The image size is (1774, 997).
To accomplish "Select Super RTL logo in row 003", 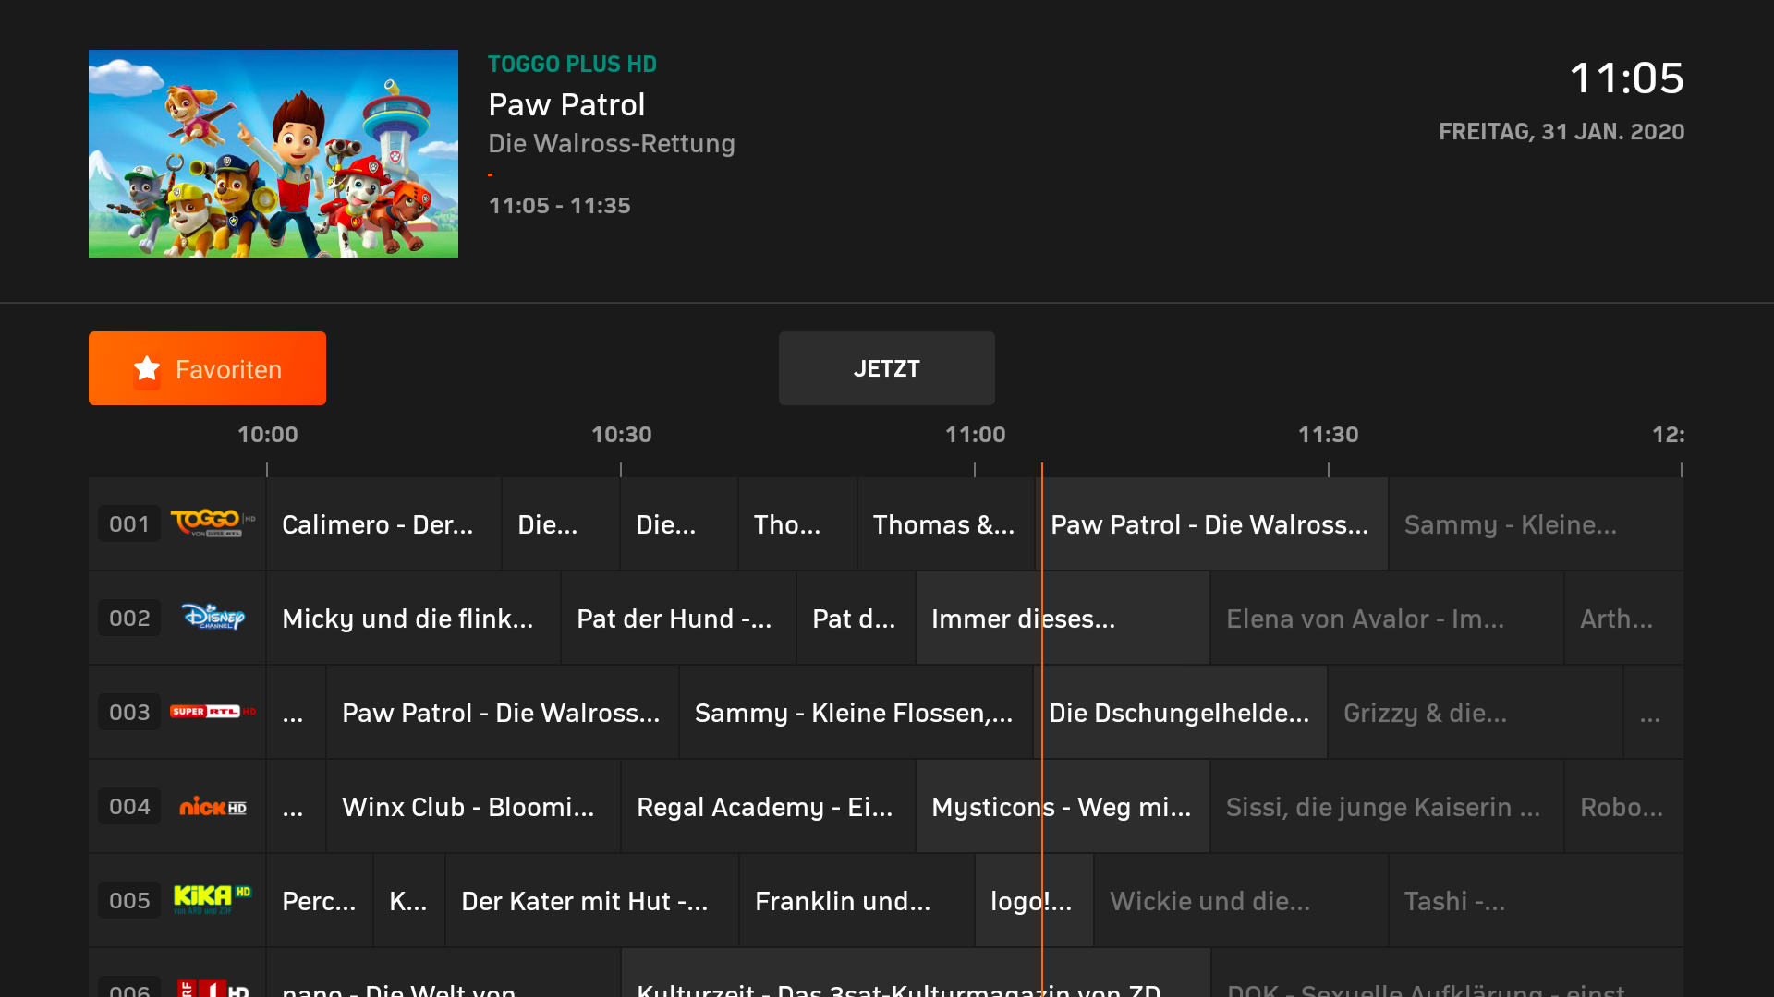I will click(213, 712).
